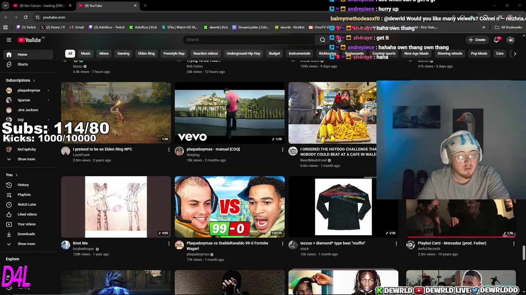Open the tab search dropdown arrow
This screenshot has width=526, height=295.
click(x=5, y=6)
